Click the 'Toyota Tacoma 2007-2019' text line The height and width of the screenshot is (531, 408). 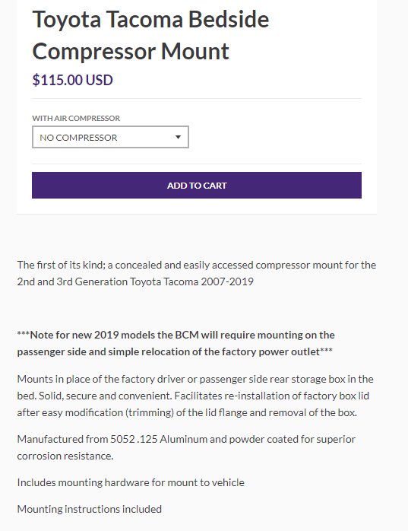pos(135,281)
